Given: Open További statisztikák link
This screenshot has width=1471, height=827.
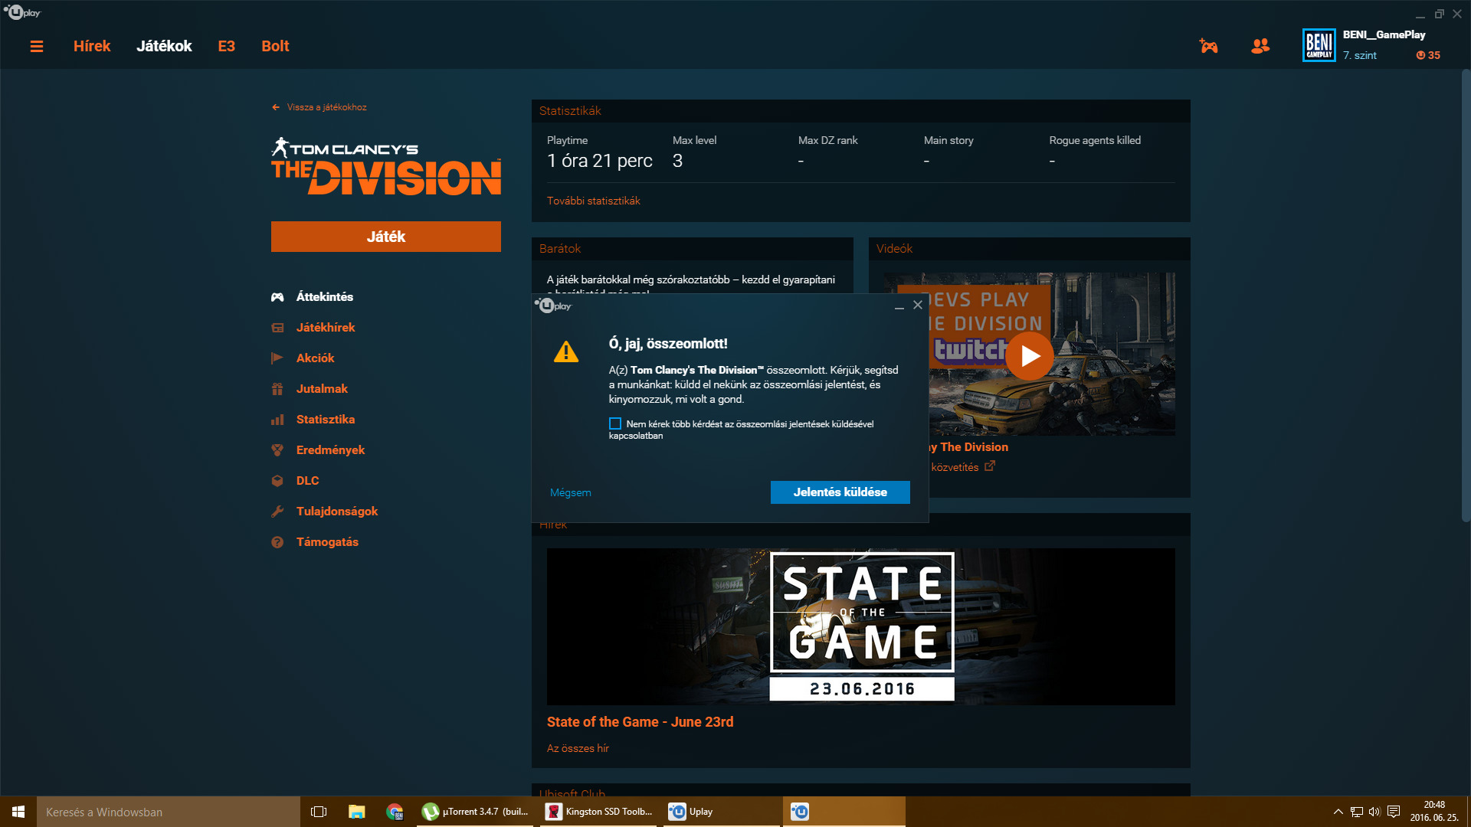Looking at the screenshot, I should 594,201.
